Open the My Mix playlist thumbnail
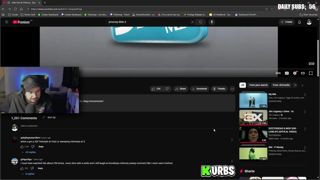This screenshot has width=320, height=180. [253, 100]
